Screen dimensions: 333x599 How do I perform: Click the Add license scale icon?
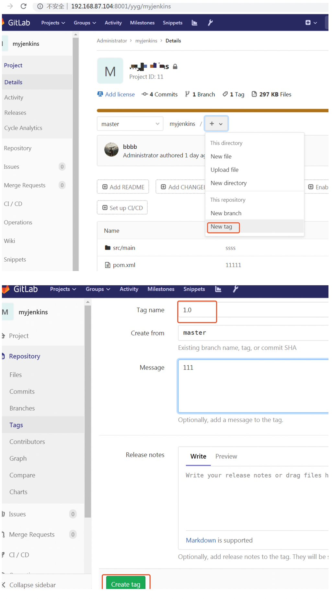(x=100, y=94)
